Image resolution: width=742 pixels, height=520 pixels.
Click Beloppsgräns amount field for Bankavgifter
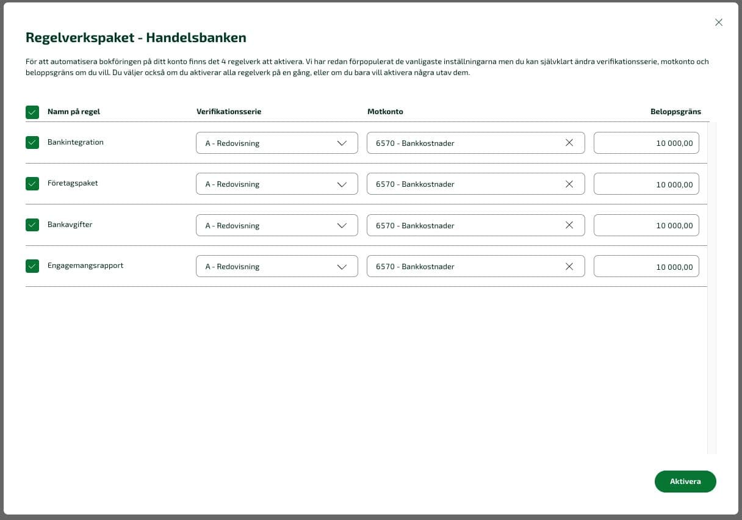pyautogui.click(x=646, y=225)
